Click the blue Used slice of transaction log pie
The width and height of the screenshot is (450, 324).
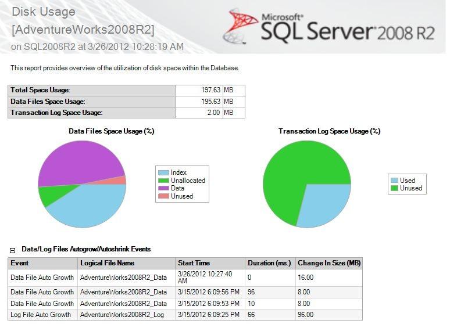(323, 204)
